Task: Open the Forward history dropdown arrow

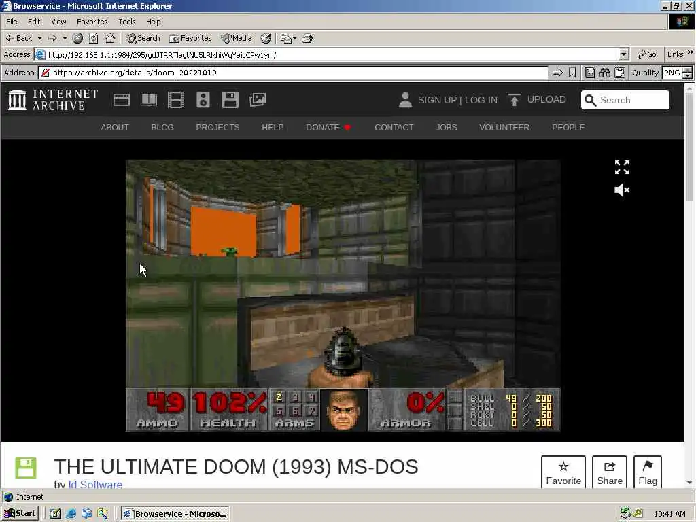Action: pos(65,38)
